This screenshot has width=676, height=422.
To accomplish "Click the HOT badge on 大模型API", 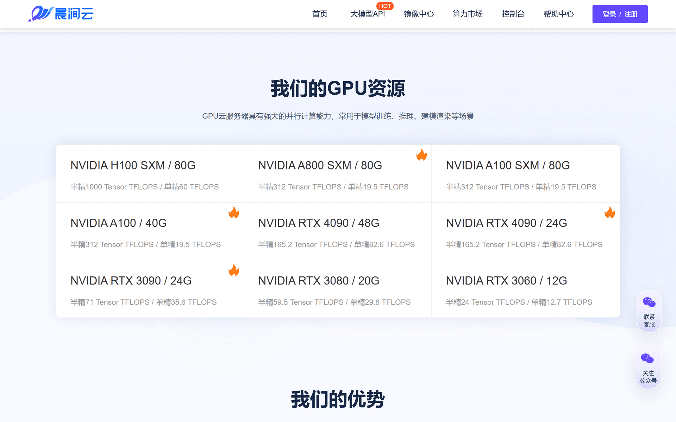I will 385,6.
